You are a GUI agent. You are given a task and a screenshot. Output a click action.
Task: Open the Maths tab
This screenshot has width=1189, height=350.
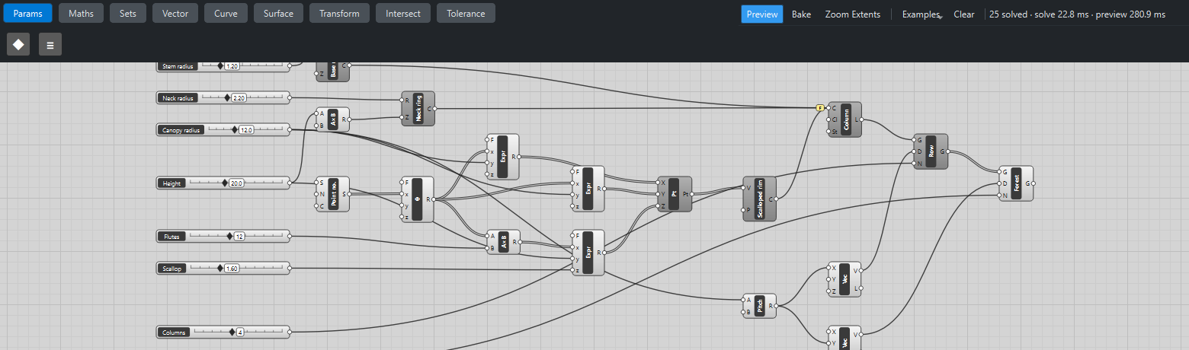(81, 13)
